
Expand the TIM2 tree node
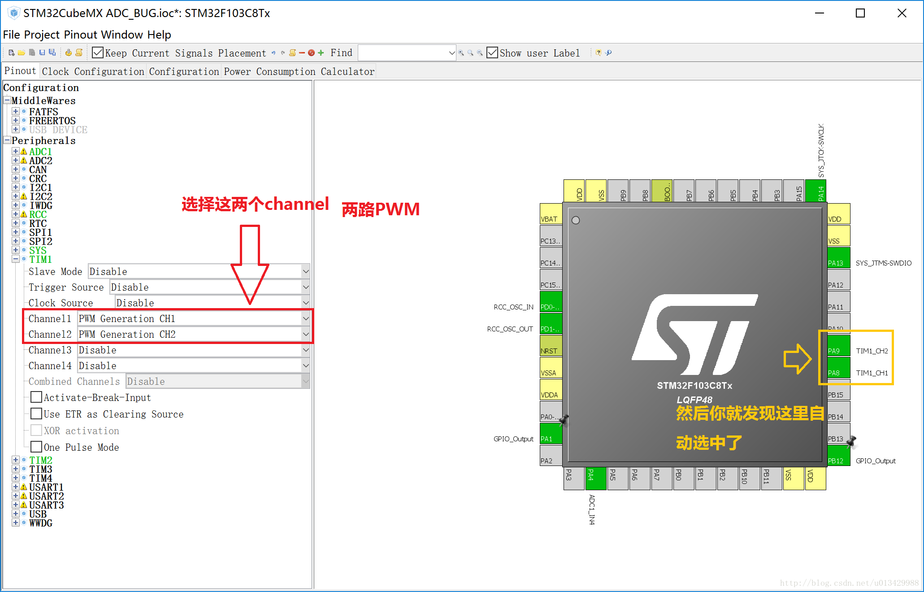[16, 460]
